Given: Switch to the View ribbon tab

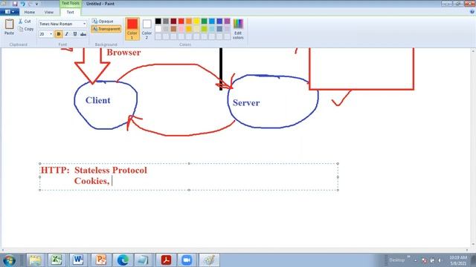Looking at the screenshot, I should tap(49, 12).
